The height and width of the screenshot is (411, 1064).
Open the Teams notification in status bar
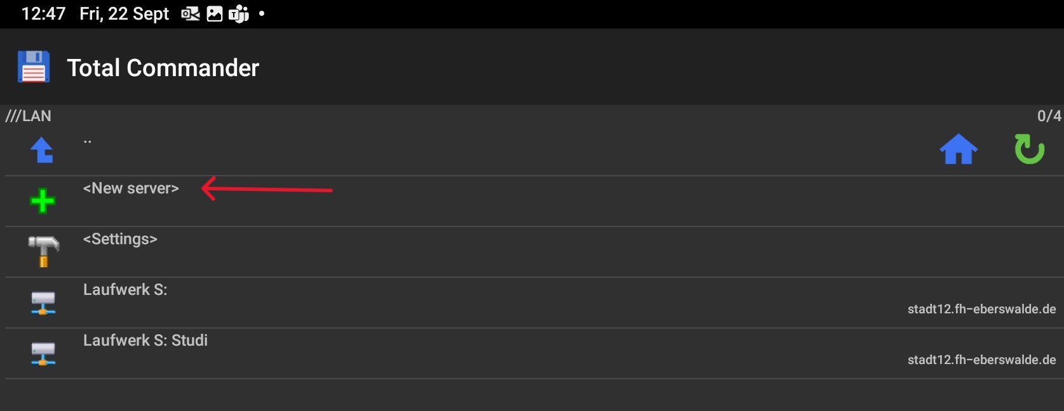[x=239, y=14]
